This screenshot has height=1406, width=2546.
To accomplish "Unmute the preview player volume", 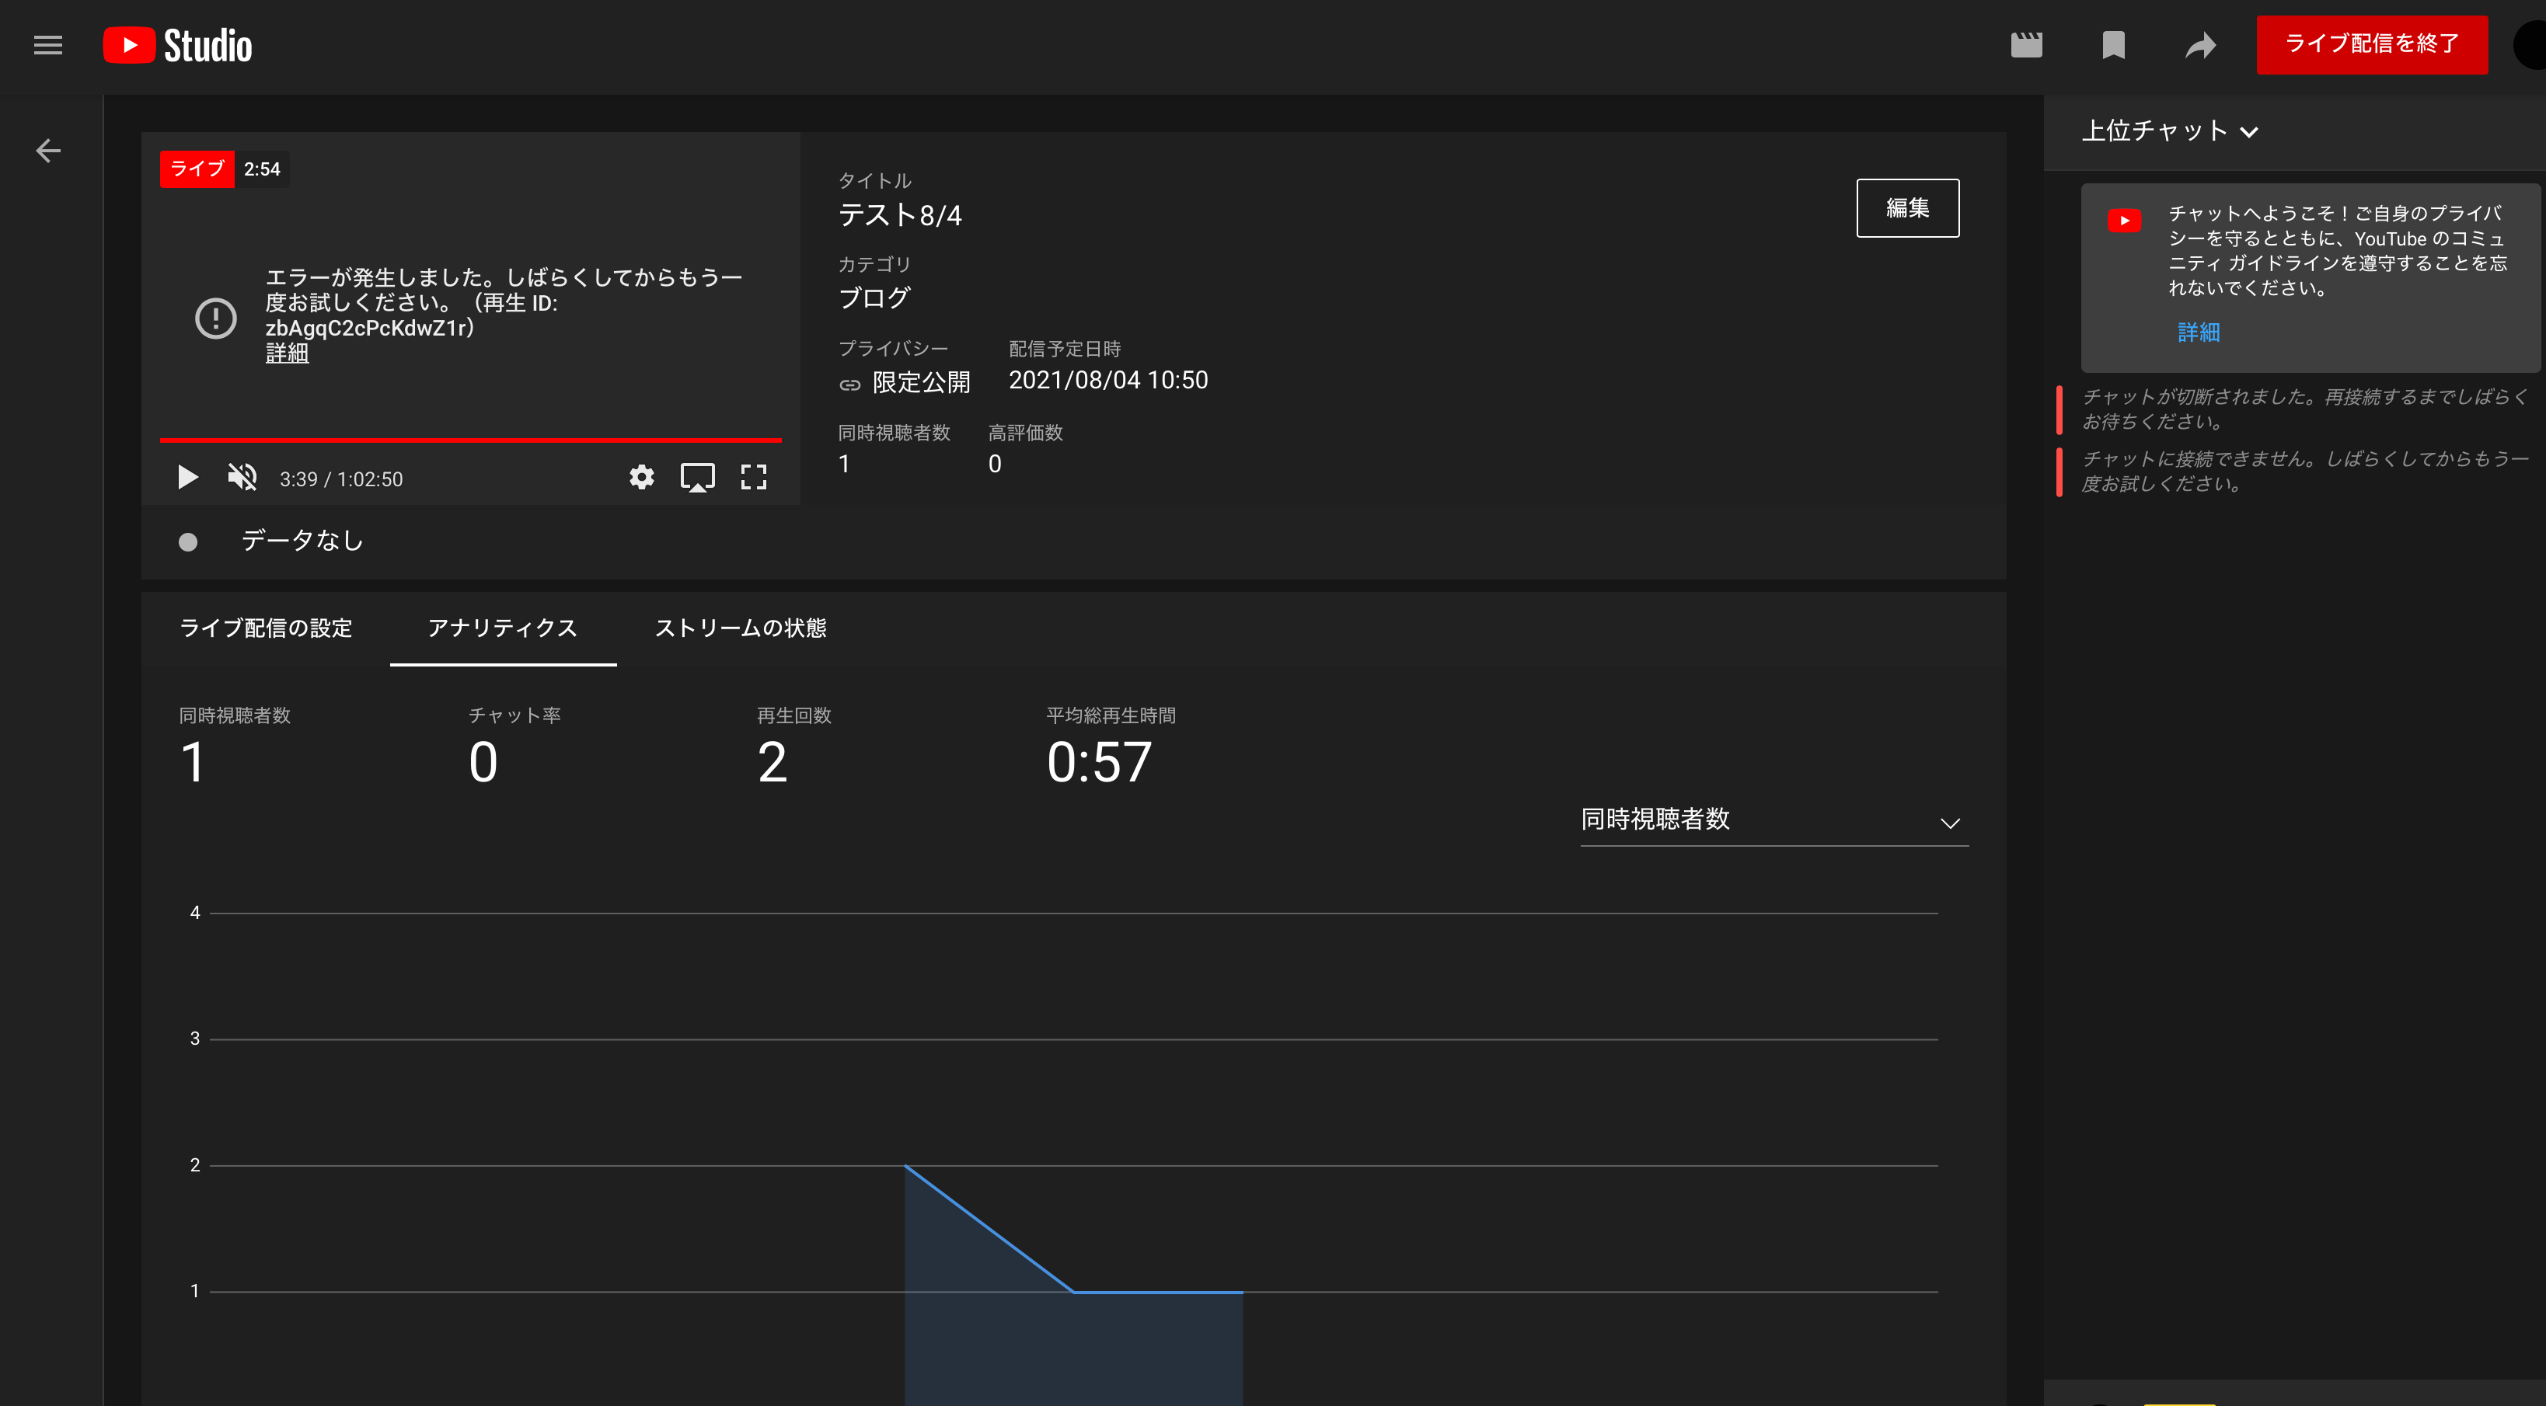I will coord(242,479).
